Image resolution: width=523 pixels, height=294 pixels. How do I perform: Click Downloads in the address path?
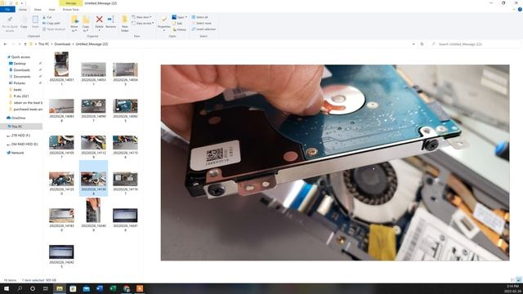click(x=62, y=44)
